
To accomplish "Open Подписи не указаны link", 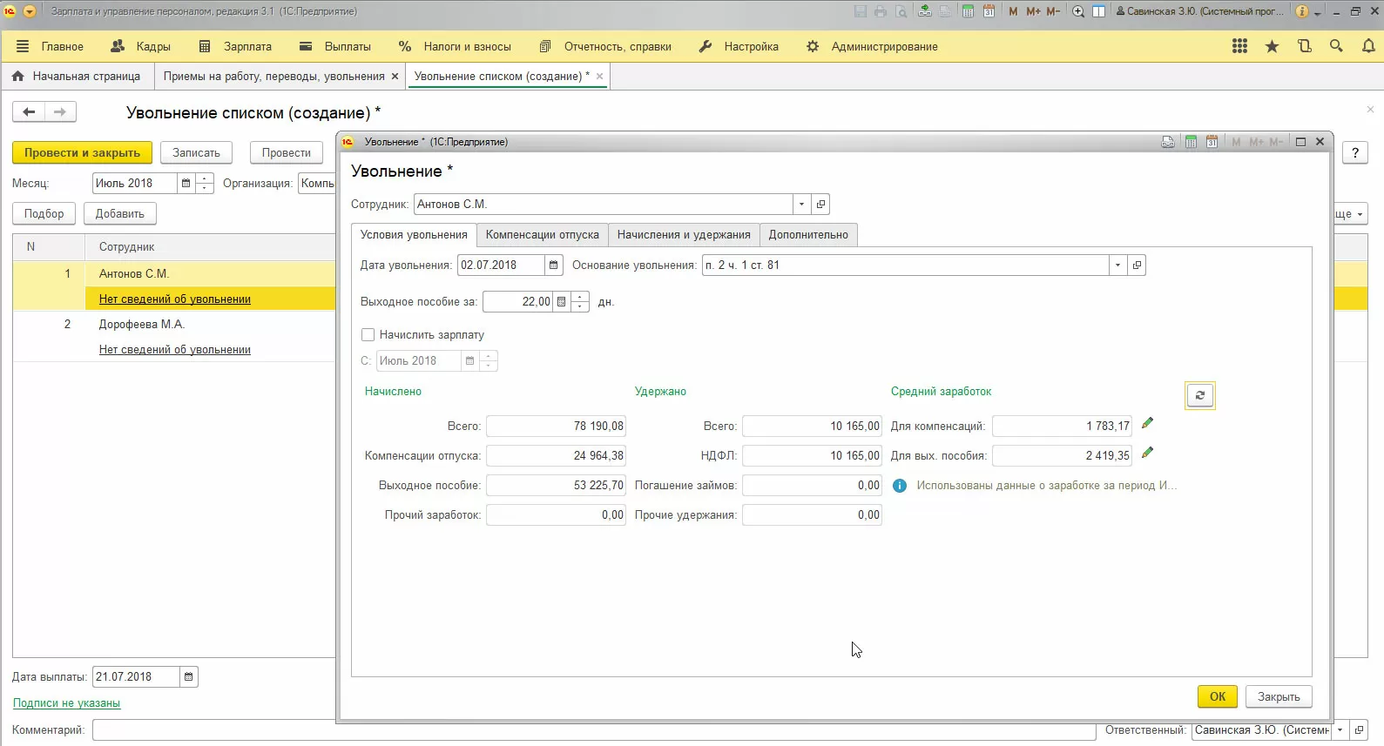I will (x=66, y=703).
